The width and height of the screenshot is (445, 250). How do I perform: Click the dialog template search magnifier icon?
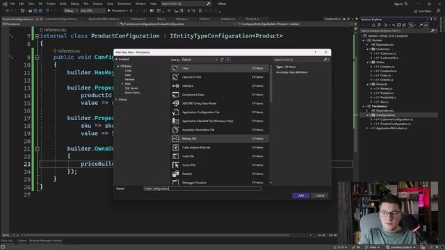(x=325, y=60)
